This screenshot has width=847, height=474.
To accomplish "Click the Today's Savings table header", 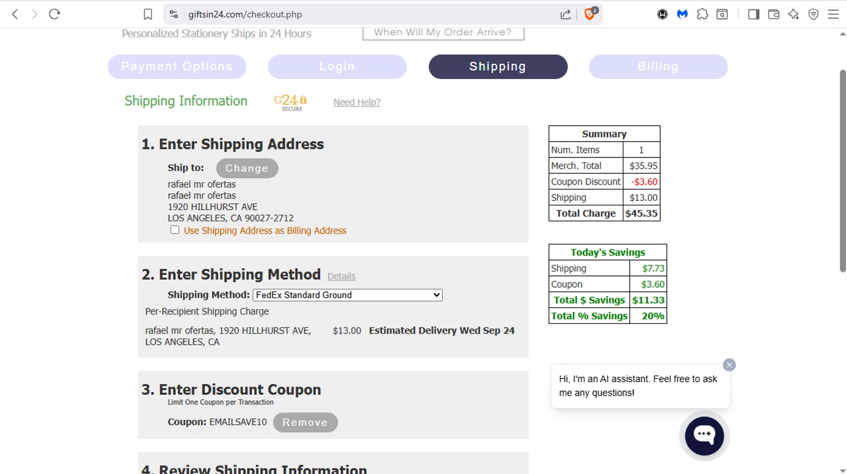I will 608,252.
